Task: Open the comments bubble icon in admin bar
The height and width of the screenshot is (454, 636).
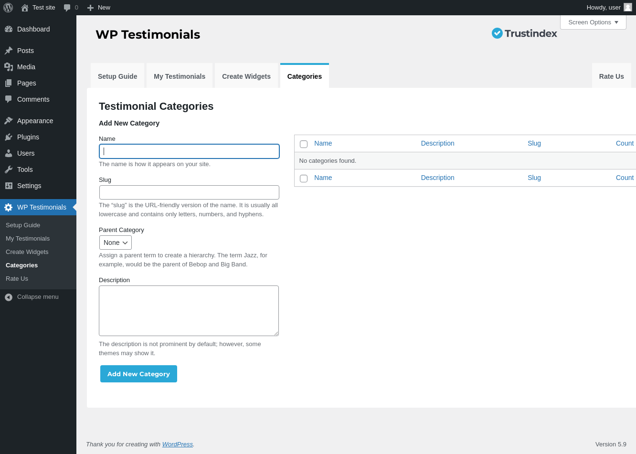Action: [x=67, y=8]
